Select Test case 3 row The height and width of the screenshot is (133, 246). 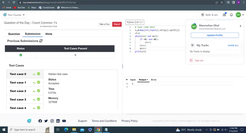tap(25, 99)
